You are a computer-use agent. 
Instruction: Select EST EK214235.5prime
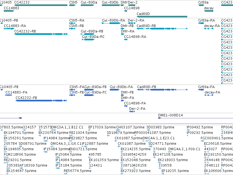[122, 152]
